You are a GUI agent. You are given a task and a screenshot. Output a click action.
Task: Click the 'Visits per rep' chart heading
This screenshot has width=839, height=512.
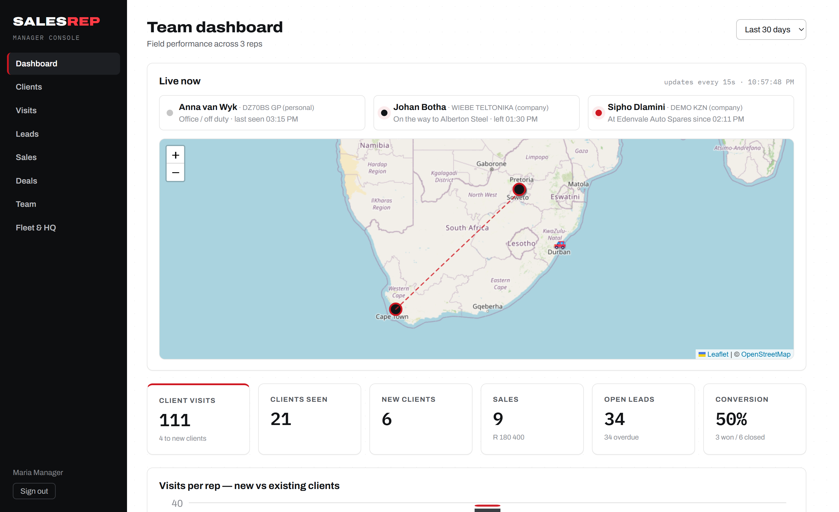[249, 486]
